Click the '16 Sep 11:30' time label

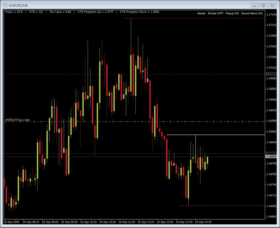pos(127,222)
